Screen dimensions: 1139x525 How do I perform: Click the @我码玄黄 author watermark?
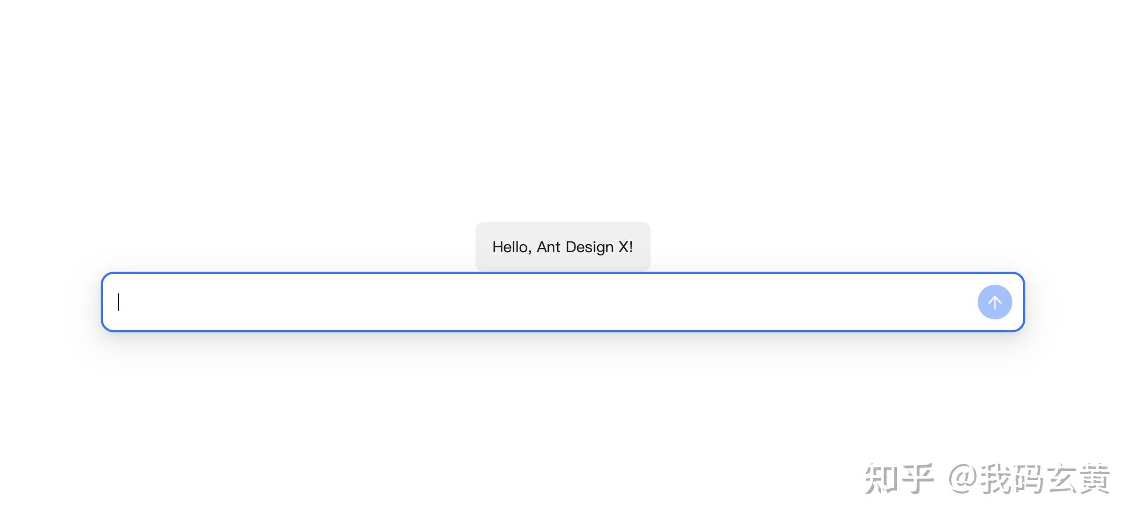coord(1029,479)
